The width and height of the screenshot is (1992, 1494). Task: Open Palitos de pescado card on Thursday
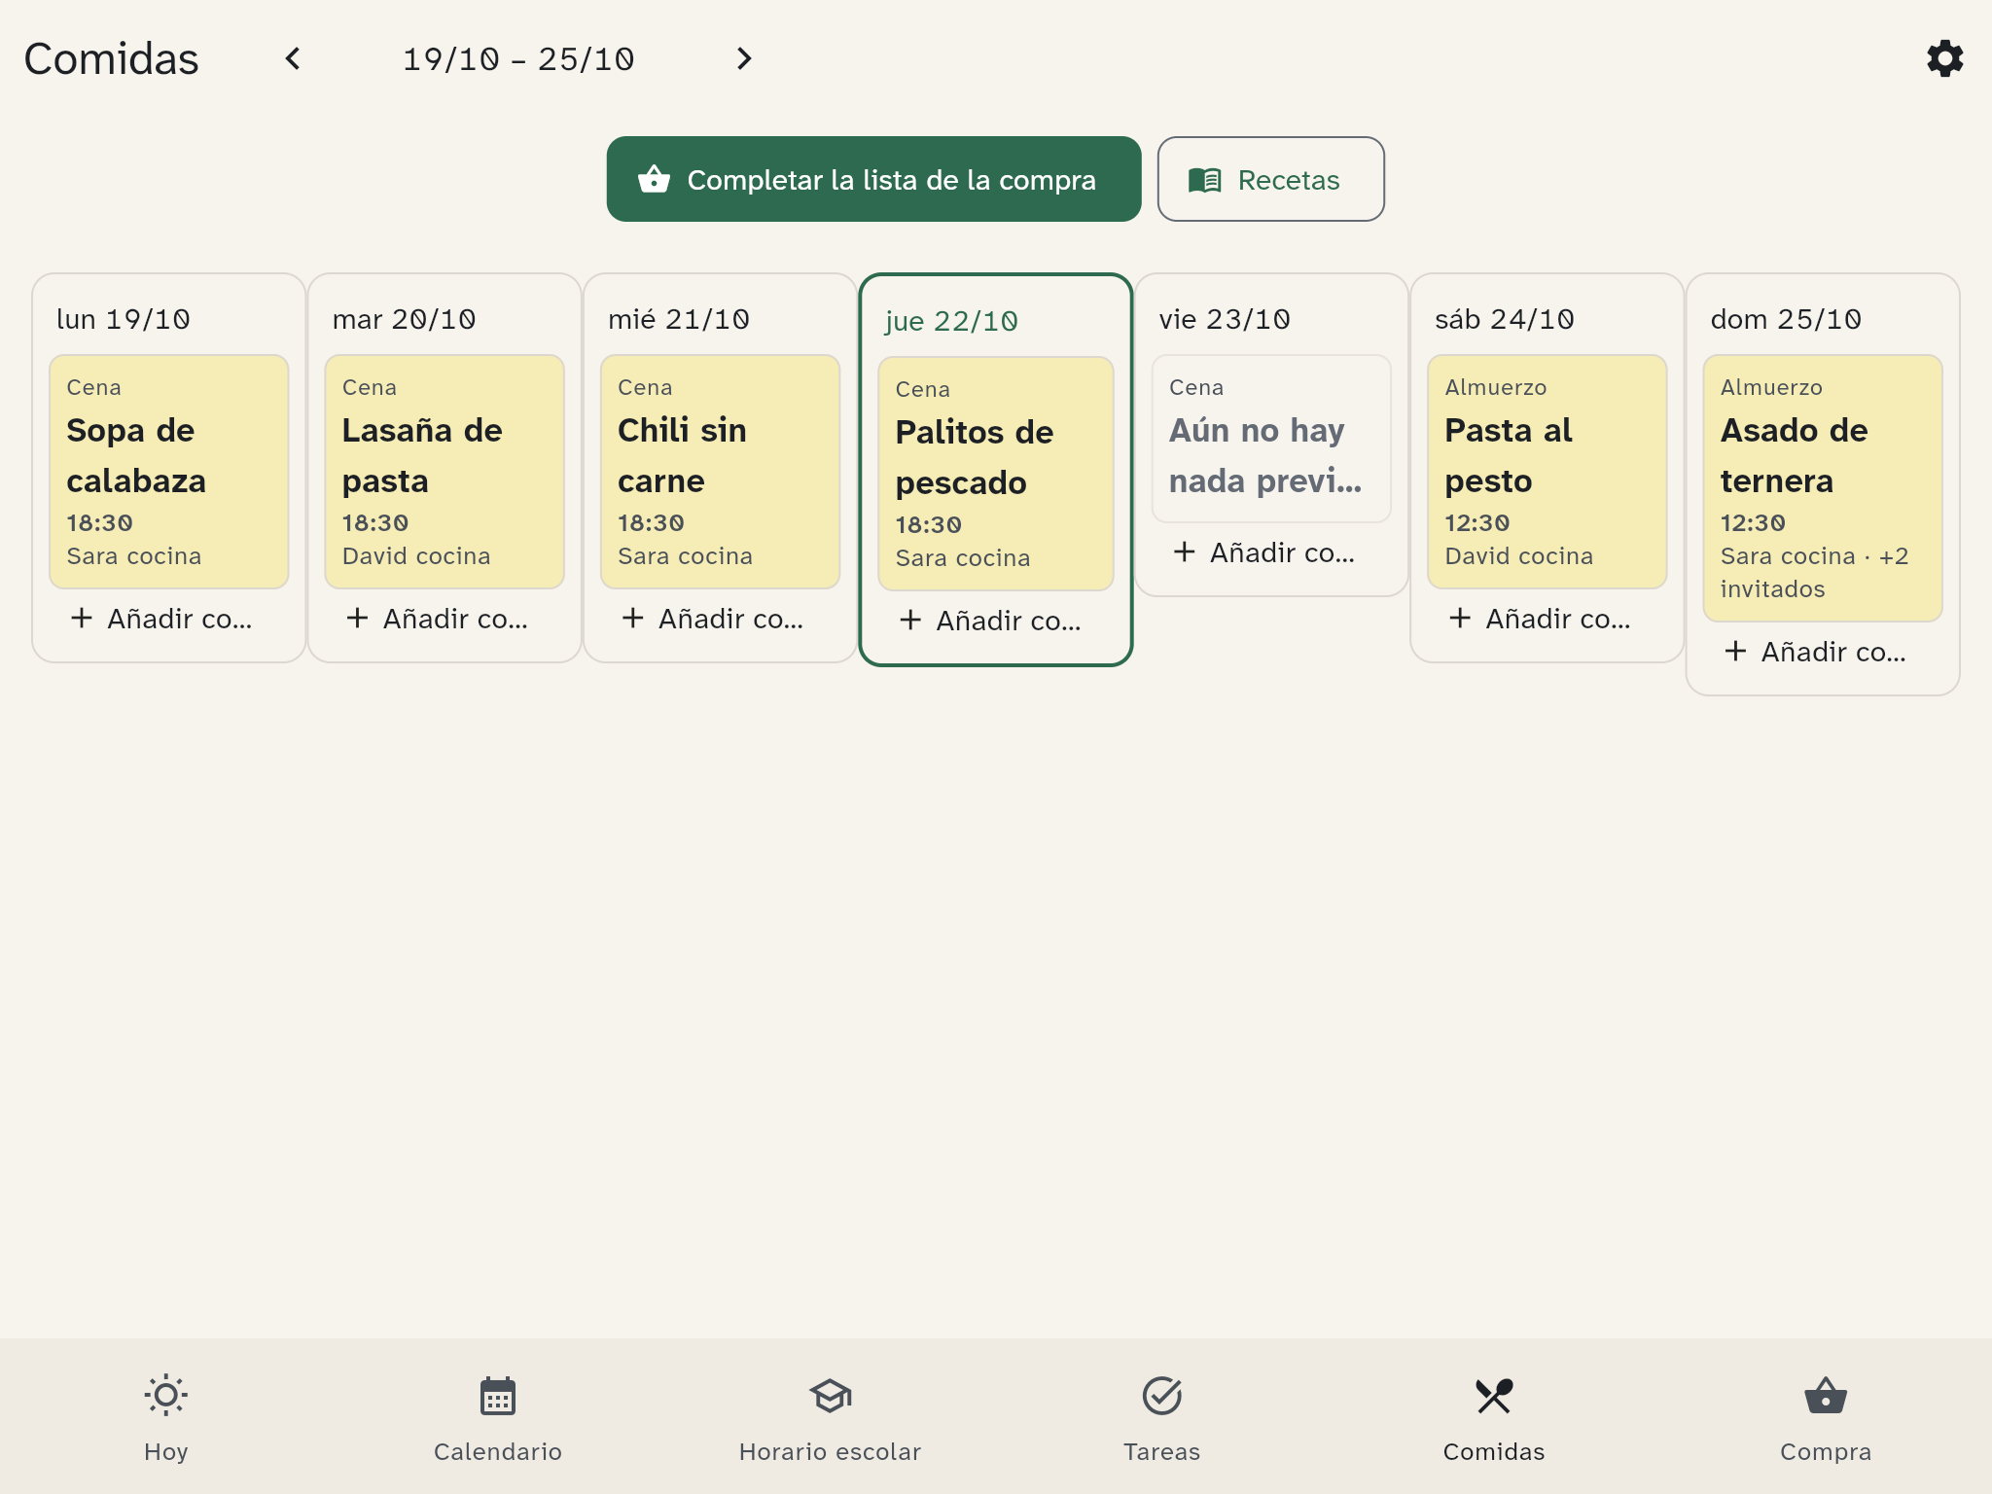(996, 474)
